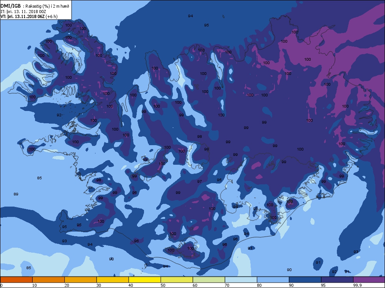Click the legend scale label "30"
Screen dimensions: 385x288
tap(99, 285)
